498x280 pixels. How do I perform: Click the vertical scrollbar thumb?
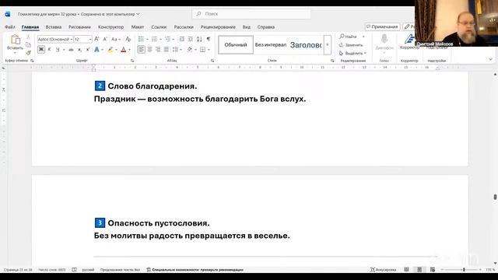point(495,197)
